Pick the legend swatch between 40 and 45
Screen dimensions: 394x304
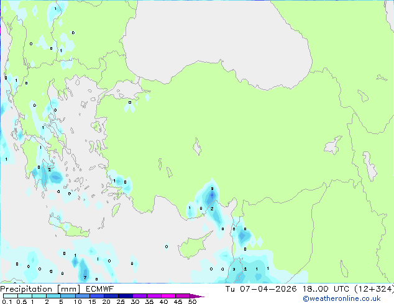tap(168, 296)
